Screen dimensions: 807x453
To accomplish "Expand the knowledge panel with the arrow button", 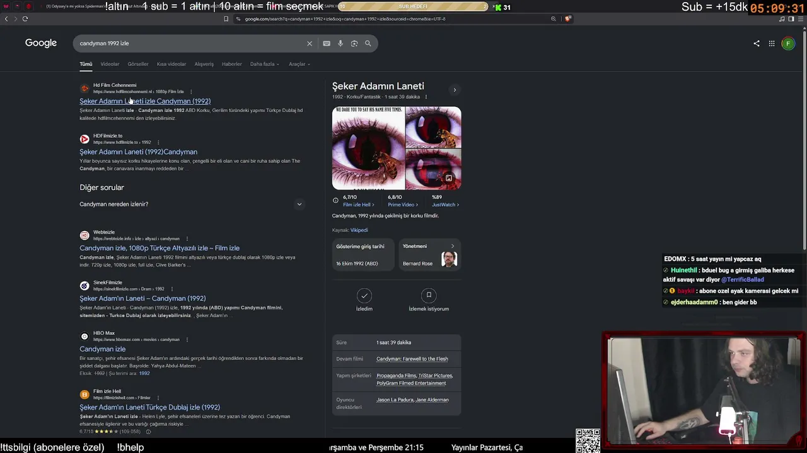I will pyautogui.click(x=455, y=90).
